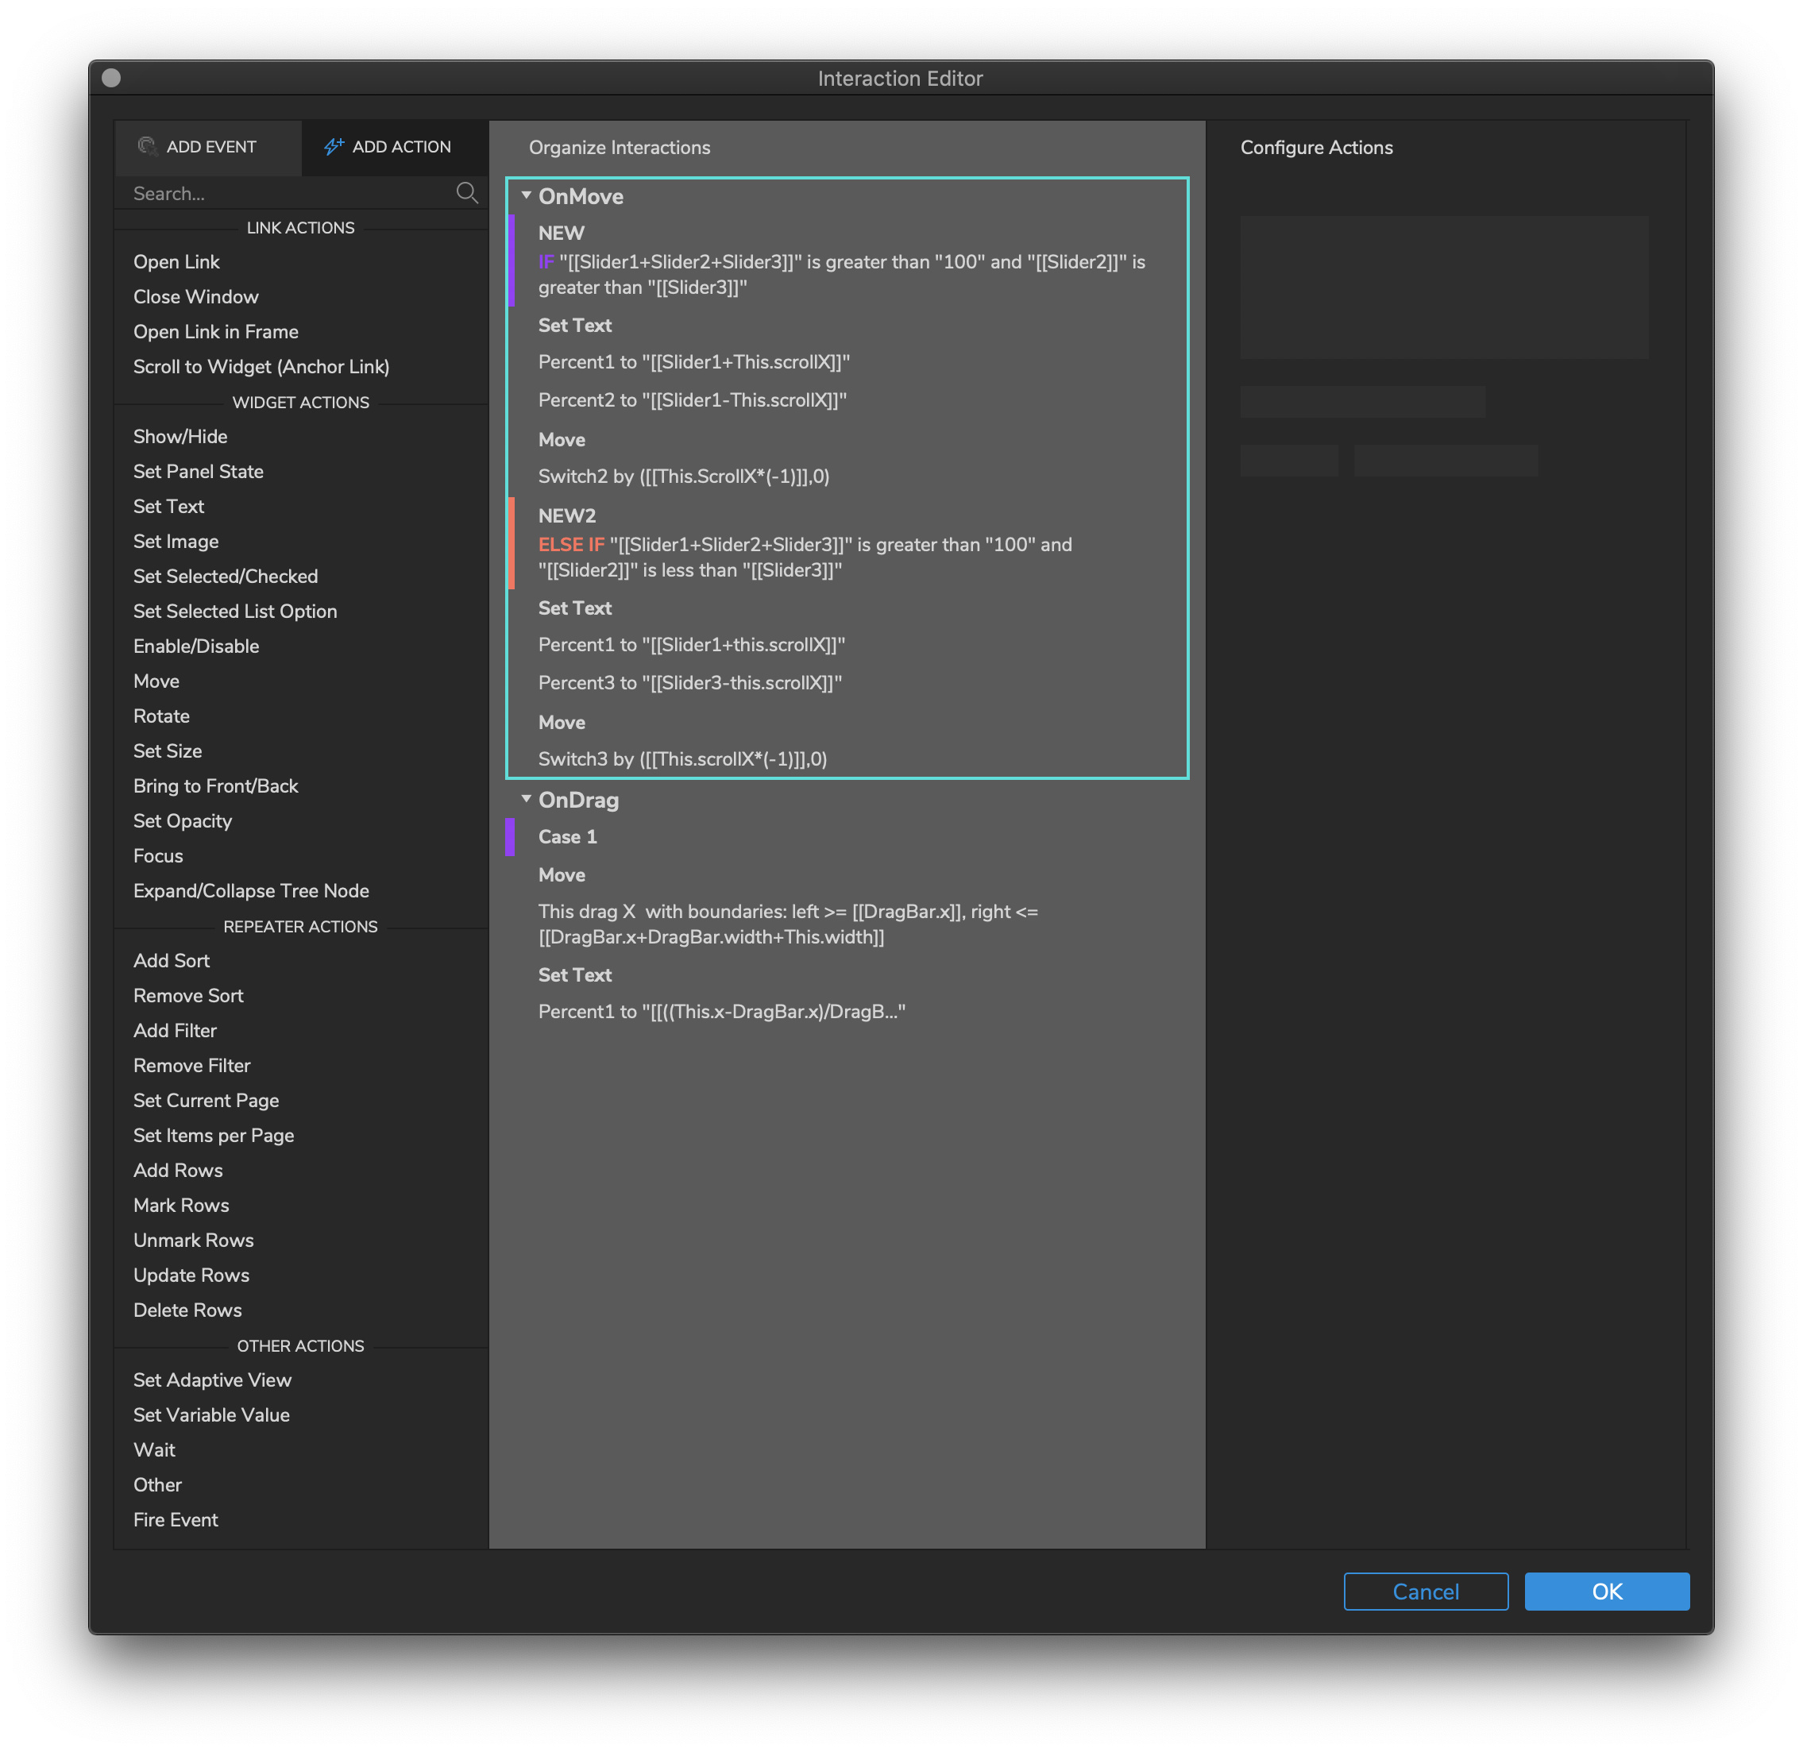Select the Switch2 move action

683,476
